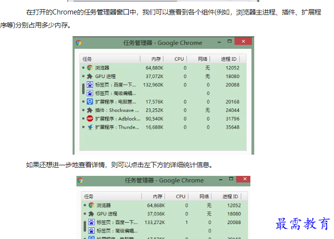This screenshot has width=334, height=239.
Task: Click Baidu paw icon in the 133,272K row
Action: (91, 222)
